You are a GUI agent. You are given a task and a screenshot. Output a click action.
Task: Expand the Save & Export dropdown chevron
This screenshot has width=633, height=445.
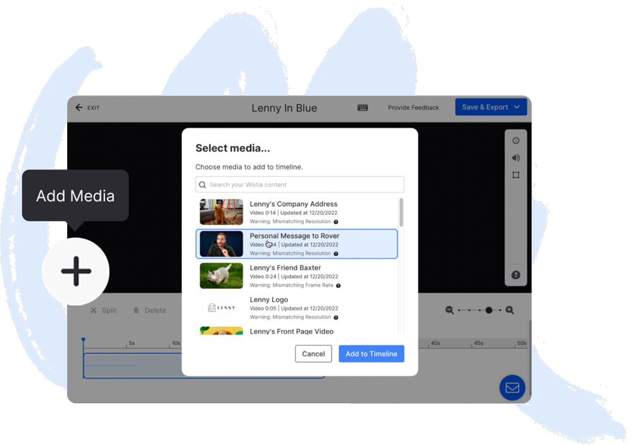[x=517, y=107]
